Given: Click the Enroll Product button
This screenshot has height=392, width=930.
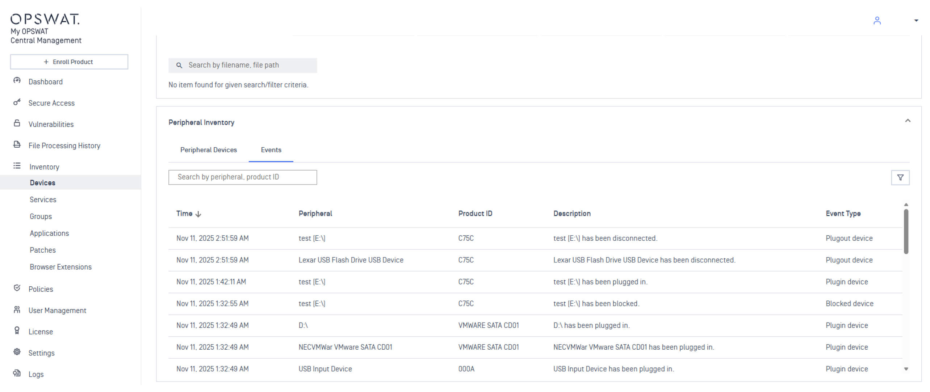Looking at the screenshot, I should click(69, 62).
